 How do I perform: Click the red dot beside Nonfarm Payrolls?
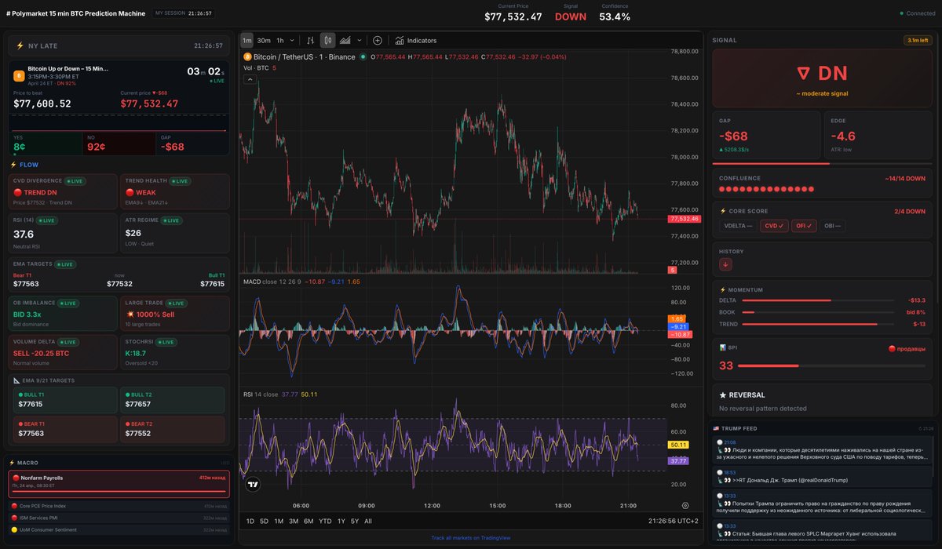tap(16, 478)
